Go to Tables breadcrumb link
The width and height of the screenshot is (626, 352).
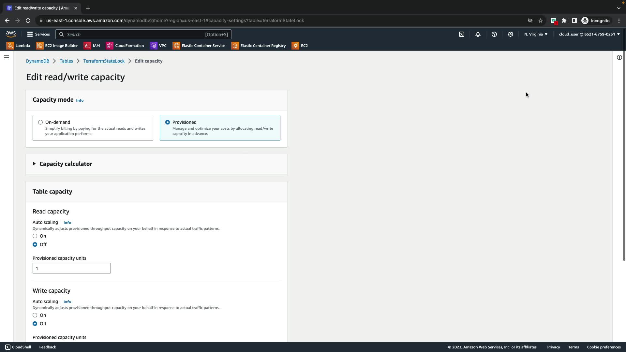pos(66,61)
